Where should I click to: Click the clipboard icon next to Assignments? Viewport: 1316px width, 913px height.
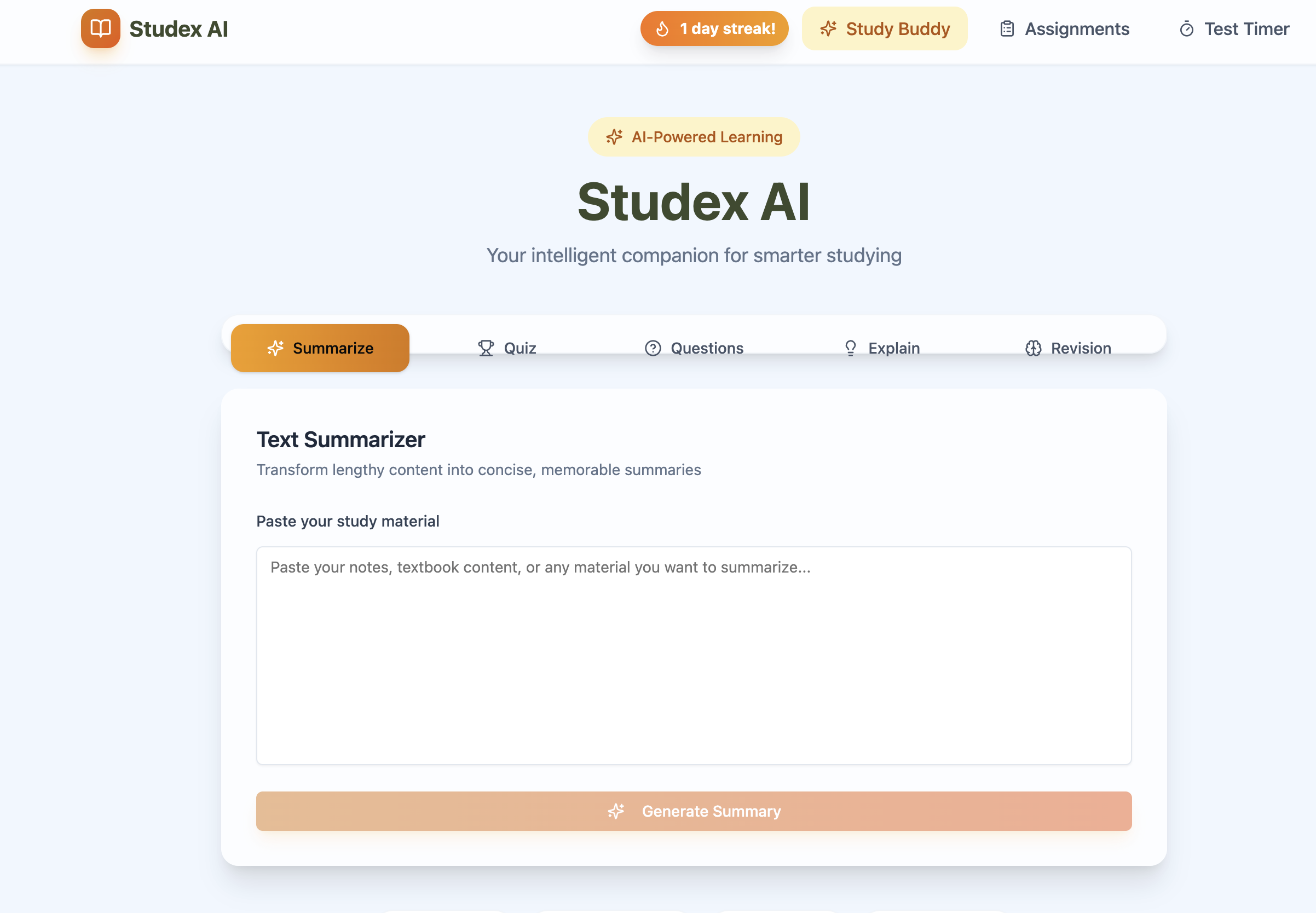(1007, 28)
